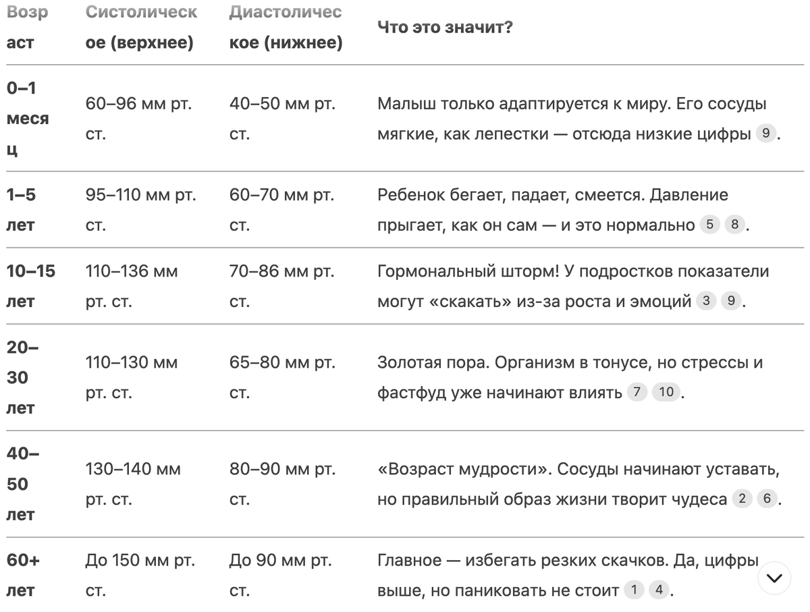Open citation 5 in the 1–5 лет row

coord(709,224)
